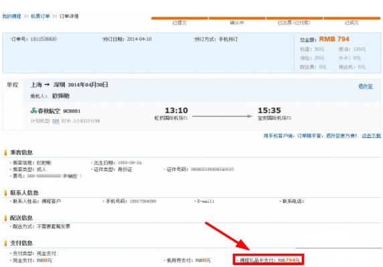The width and height of the screenshot is (383, 267).
Task: Click the Spring Airlines logo icon
Action: (33, 111)
